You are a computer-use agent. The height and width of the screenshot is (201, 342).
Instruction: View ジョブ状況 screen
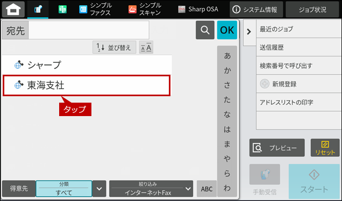point(312,9)
